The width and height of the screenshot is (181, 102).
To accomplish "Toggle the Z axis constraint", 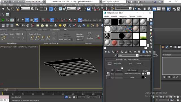I will click(27, 20).
